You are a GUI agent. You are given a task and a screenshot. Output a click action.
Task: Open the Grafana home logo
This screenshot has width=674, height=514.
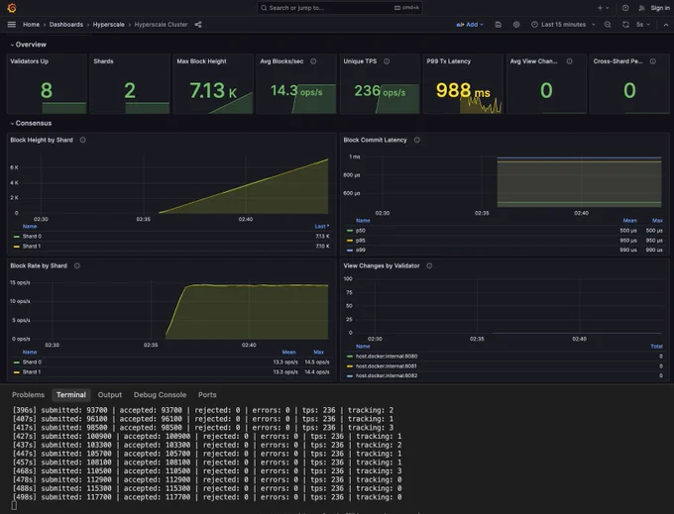pyautogui.click(x=12, y=8)
